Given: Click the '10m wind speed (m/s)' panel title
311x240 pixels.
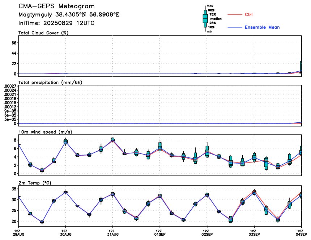Looking at the screenshot, I should (x=45, y=132).
